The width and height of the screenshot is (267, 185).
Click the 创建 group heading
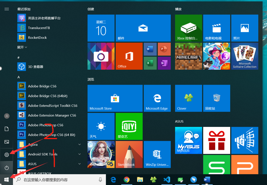[x=91, y=9]
